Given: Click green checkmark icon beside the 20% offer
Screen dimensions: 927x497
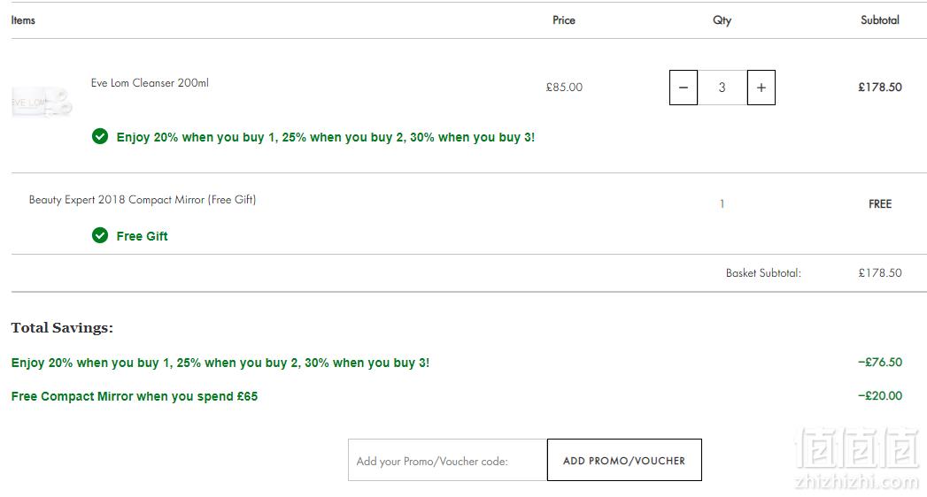Looking at the screenshot, I should click(x=100, y=136).
